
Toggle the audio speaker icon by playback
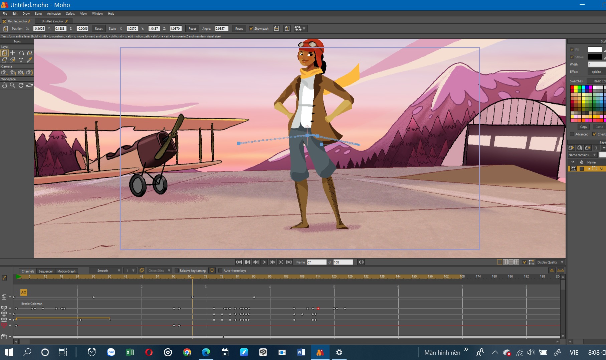[361, 262]
